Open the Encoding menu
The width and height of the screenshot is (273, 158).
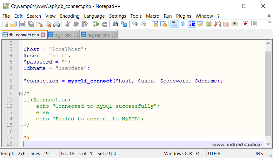[x=70, y=16]
